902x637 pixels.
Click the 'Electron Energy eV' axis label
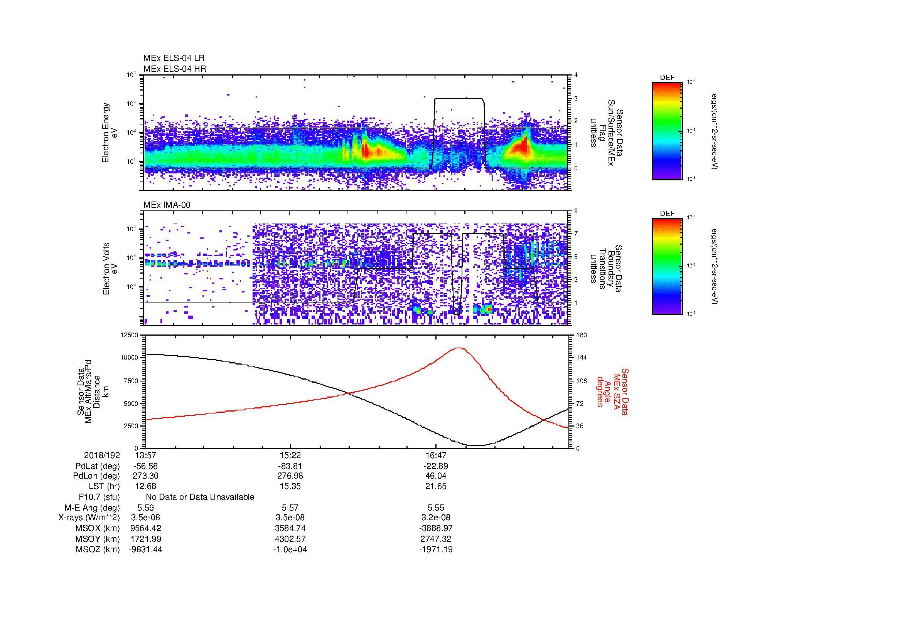point(110,133)
